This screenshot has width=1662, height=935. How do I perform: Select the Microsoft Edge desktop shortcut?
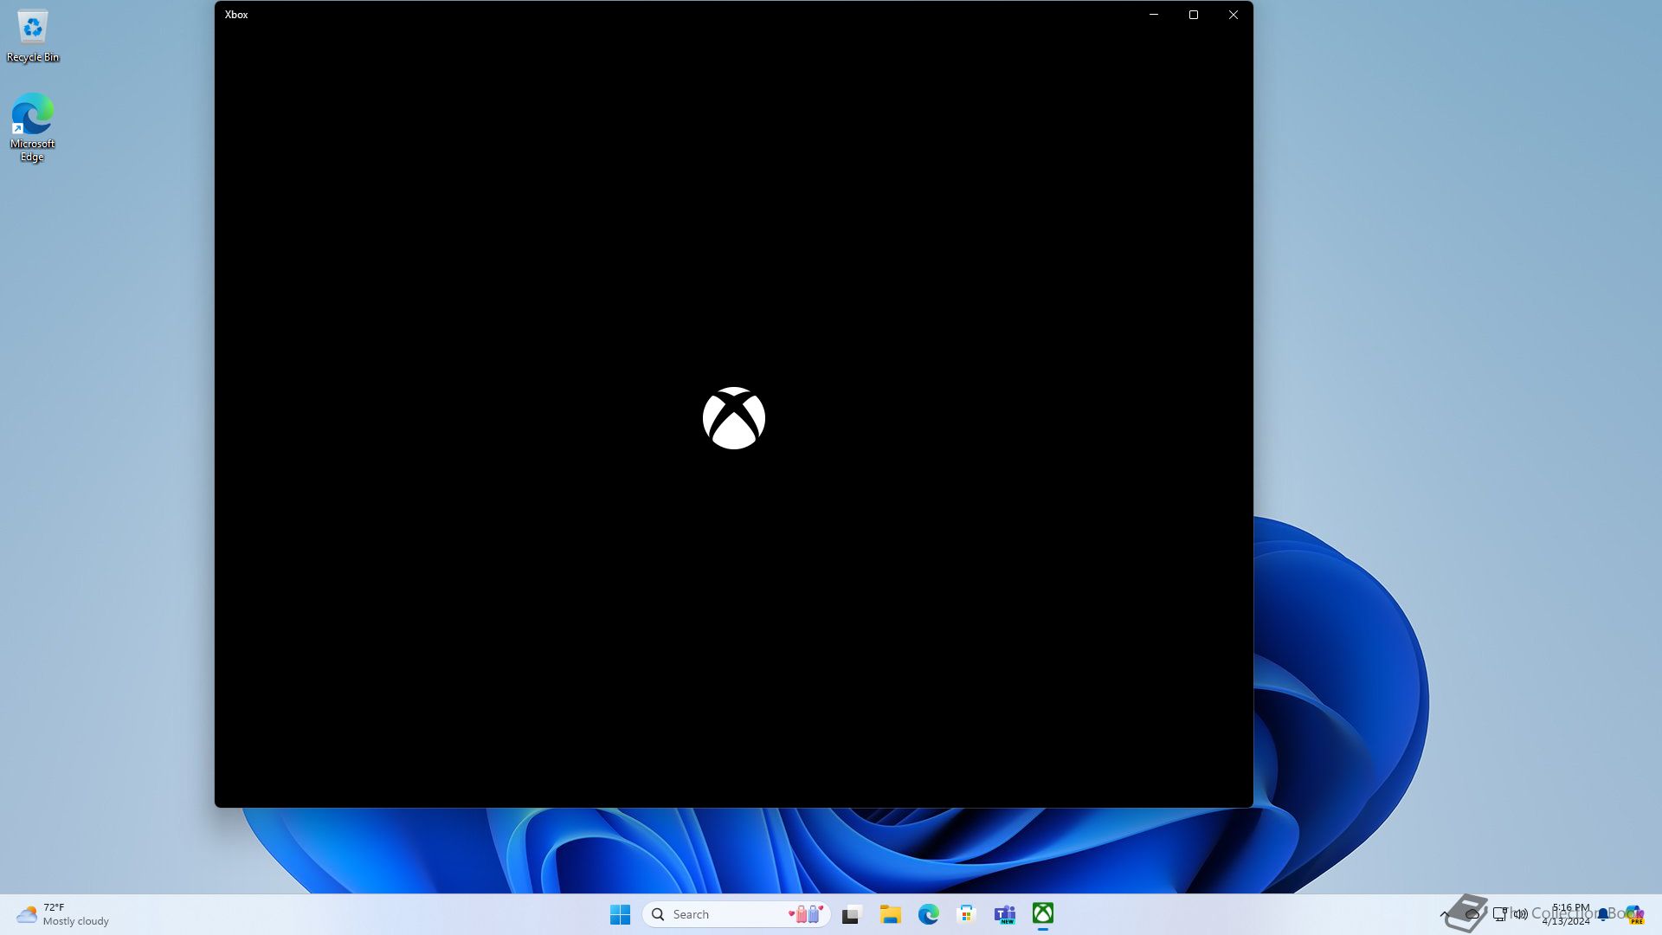pos(32,127)
